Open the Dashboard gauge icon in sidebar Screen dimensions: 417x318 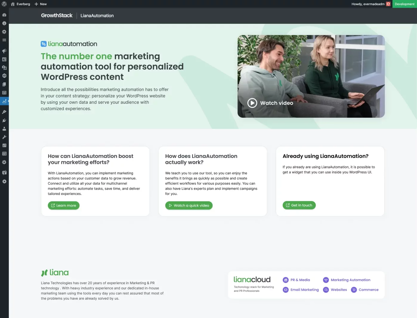[4, 15]
